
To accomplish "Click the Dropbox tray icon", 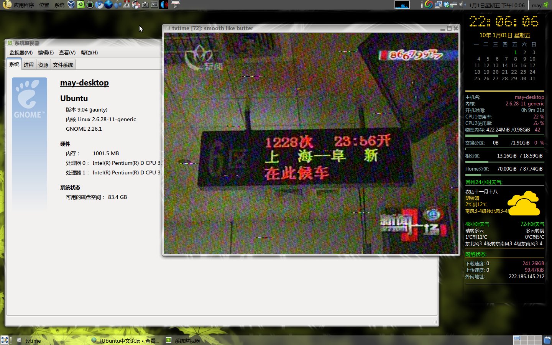I will coord(446,5).
